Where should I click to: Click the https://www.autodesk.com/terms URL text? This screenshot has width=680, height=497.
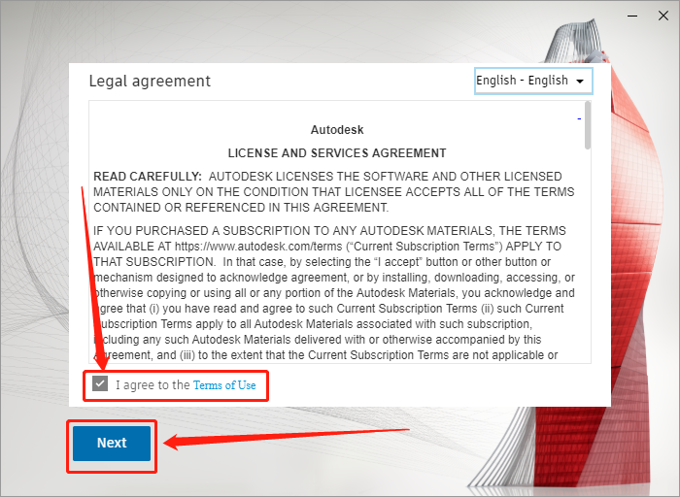pos(258,247)
